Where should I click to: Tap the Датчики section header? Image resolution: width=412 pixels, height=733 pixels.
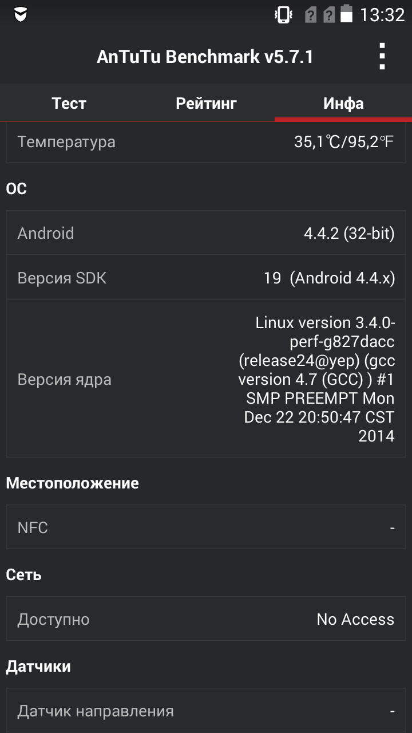38,667
